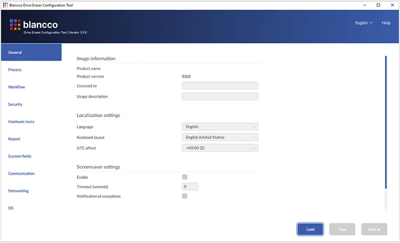Viewport: 400px width, 243px height.
Task: Open the Process section
Action: coord(15,70)
